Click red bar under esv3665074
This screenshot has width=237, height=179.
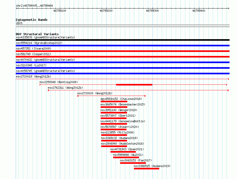[x=114, y=107]
